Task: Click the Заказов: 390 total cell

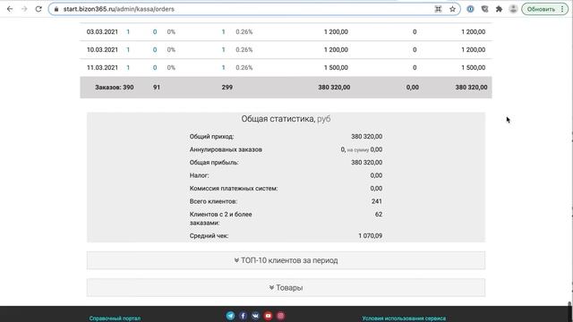Action: point(115,88)
